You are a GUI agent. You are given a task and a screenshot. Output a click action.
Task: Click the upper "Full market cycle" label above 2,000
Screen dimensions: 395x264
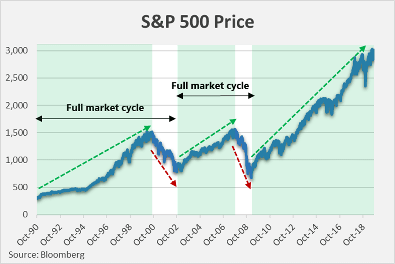[210, 86]
